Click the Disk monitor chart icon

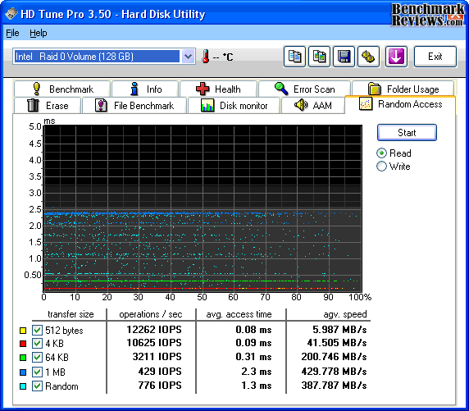tap(207, 105)
